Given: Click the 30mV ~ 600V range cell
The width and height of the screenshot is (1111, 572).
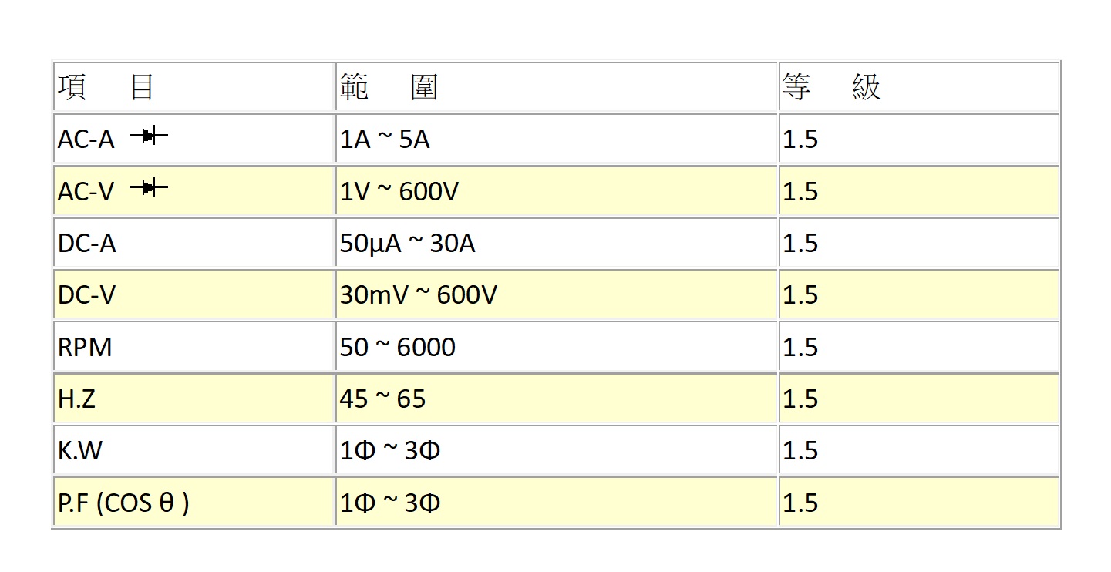Looking at the screenshot, I should (557, 294).
